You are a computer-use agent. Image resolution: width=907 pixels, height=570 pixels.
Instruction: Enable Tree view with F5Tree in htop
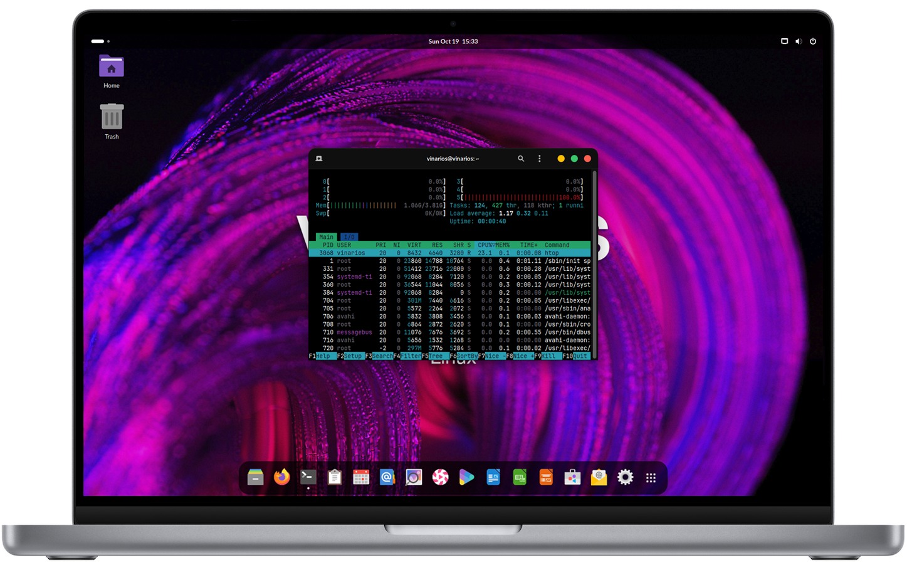point(437,356)
